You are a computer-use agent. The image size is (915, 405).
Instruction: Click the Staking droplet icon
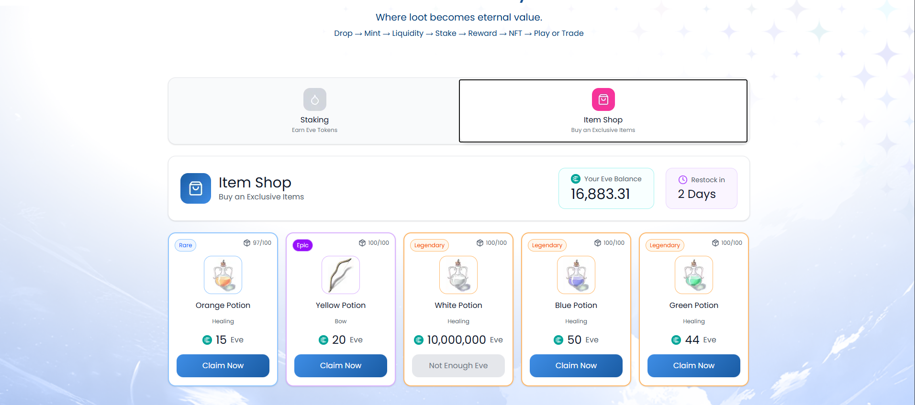pos(314,99)
